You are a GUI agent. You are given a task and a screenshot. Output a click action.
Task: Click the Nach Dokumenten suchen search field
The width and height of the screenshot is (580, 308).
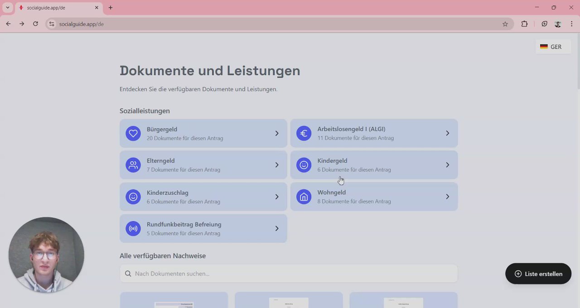coord(289,274)
